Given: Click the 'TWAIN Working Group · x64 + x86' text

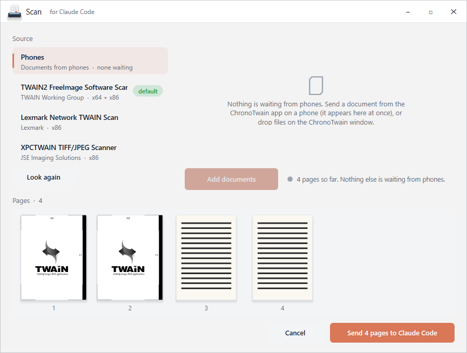Looking at the screenshot, I should (x=70, y=98).
